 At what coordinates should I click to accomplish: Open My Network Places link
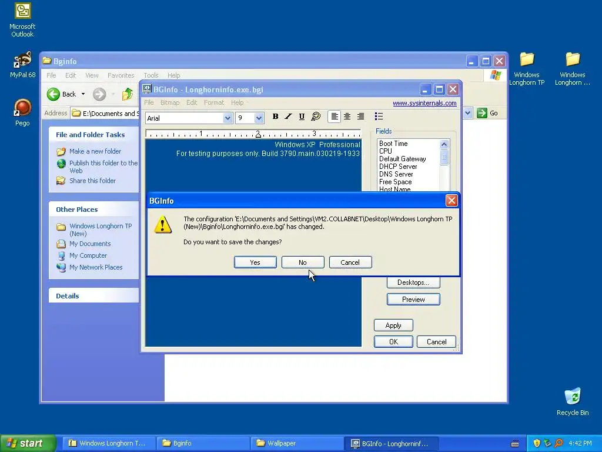(x=96, y=267)
